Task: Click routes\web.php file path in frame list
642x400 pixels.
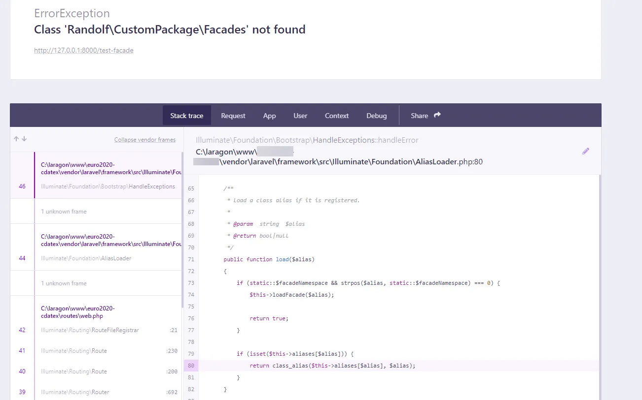Action: (x=78, y=312)
